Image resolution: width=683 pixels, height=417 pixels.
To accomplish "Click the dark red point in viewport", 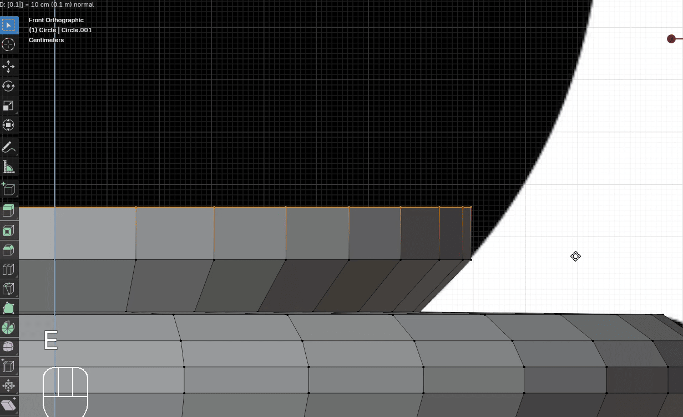I will [671, 39].
